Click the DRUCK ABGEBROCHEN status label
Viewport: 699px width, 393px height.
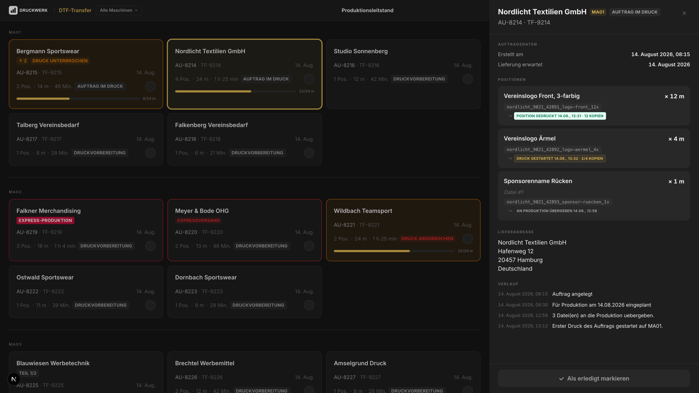tap(427, 239)
